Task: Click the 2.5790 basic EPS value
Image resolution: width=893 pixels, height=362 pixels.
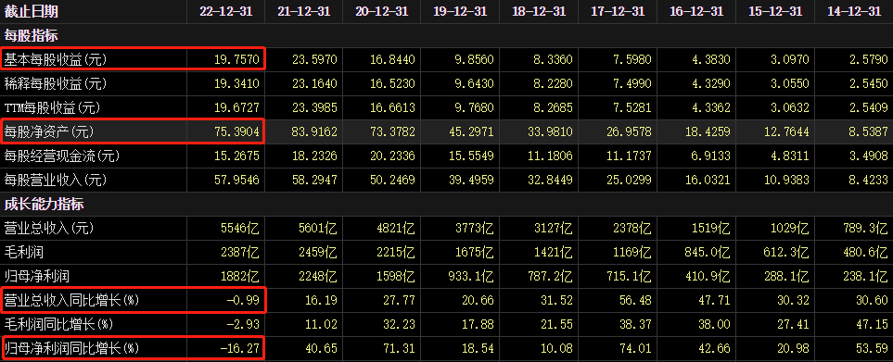Action: 869,59
